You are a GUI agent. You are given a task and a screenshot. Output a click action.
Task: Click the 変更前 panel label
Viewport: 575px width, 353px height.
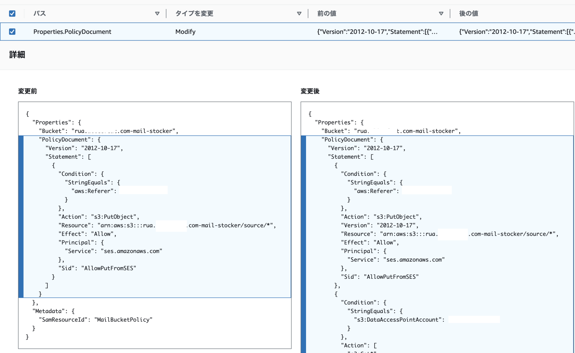pyautogui.click(x=27, y=91)
